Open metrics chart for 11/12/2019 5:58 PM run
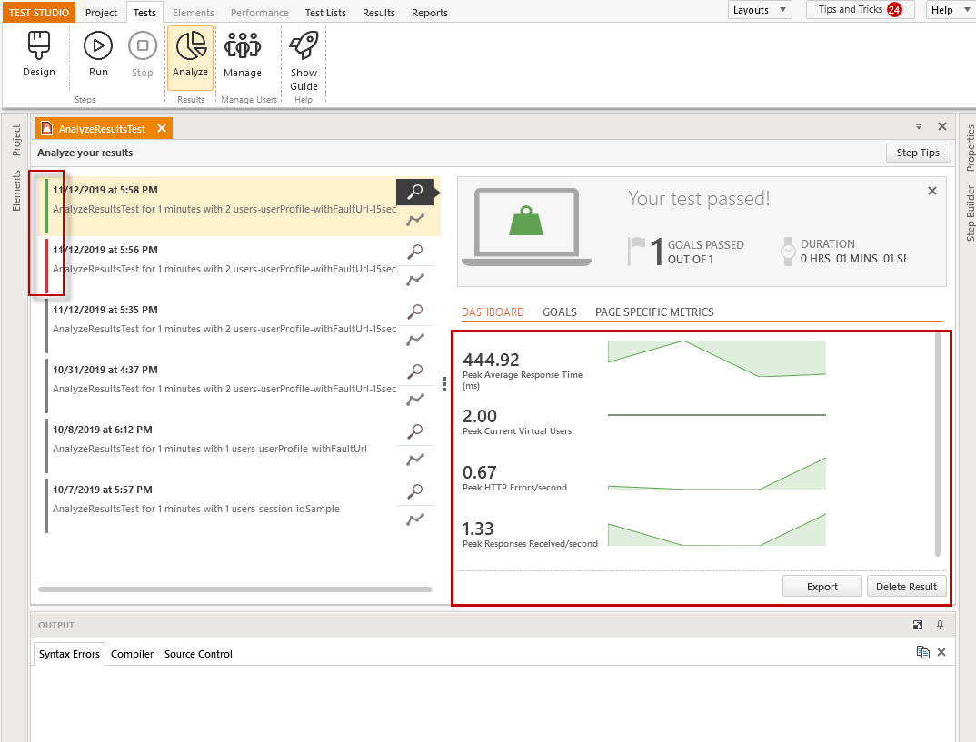The width and height of the screenshot is (976, 742). point(415,220)
